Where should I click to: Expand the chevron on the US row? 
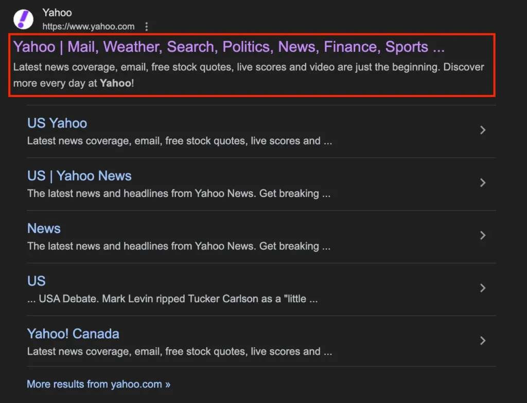pos(483,288)
